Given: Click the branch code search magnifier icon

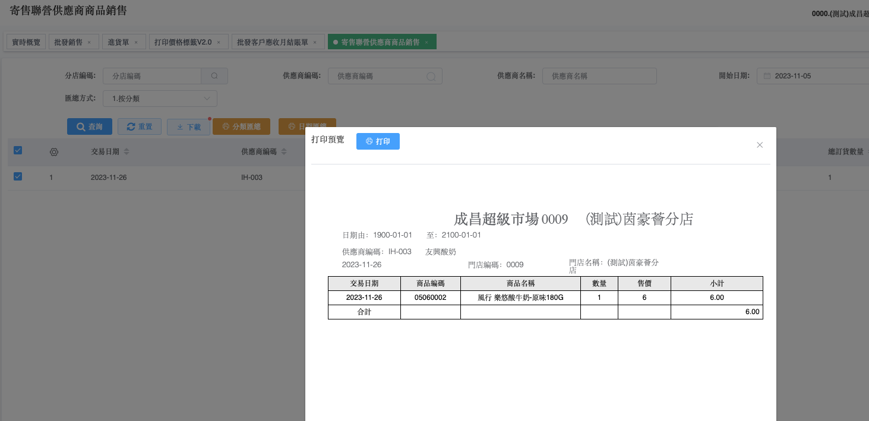Looking at the screenshot, I should coord(214,76).
